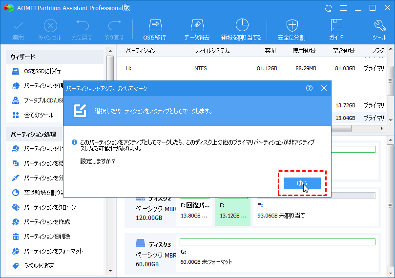This screenshot has width=395, height=278.
Task: Open 領域を割り当てる tool
Action: click(241, 30)
